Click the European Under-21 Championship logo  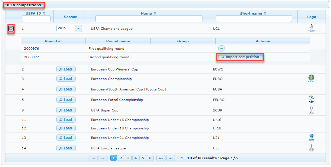(311, 138)
